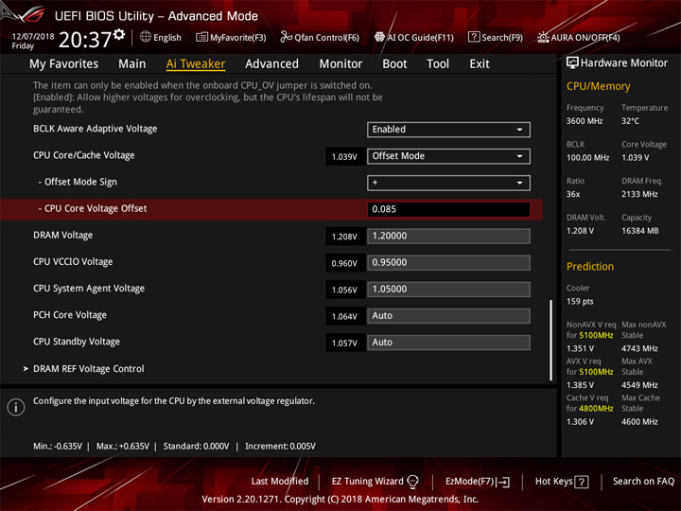
Task: Open the My Favorites tab
Action: coord(64,64)
